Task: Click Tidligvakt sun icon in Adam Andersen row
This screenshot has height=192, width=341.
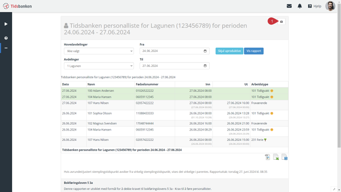Action: tap(272, 91)
